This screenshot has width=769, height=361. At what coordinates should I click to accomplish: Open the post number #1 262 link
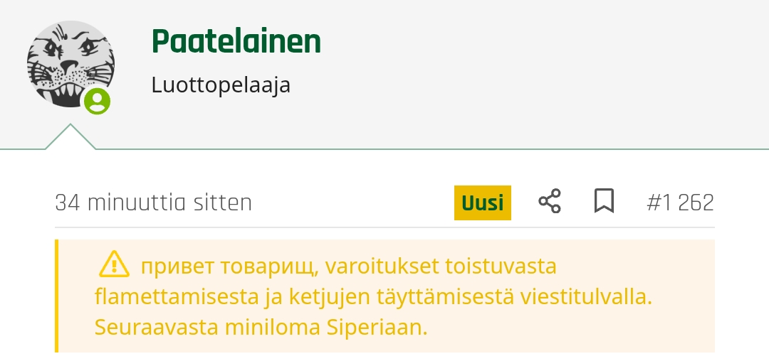(x=680, y=203)
